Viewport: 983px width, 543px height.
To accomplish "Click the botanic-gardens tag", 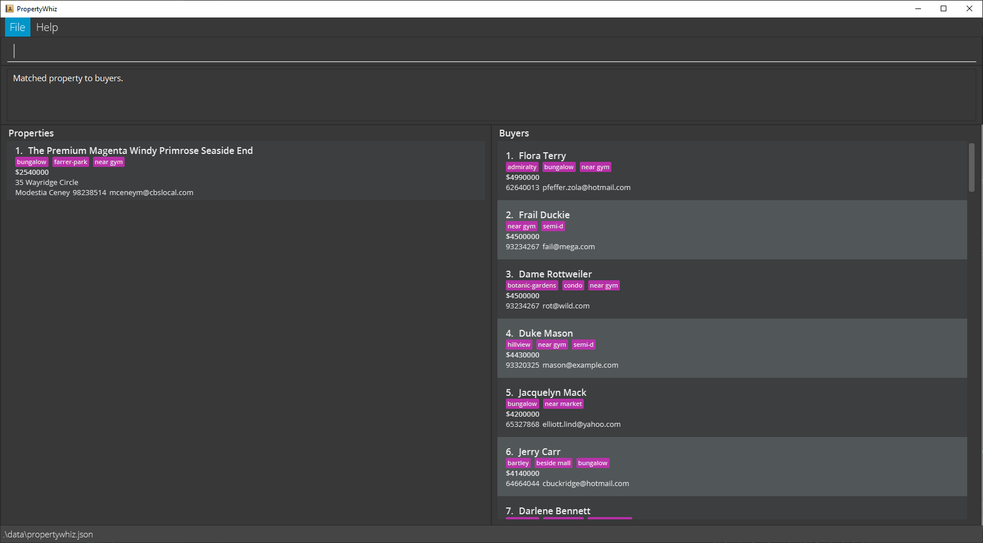I will tap(532, 285).
